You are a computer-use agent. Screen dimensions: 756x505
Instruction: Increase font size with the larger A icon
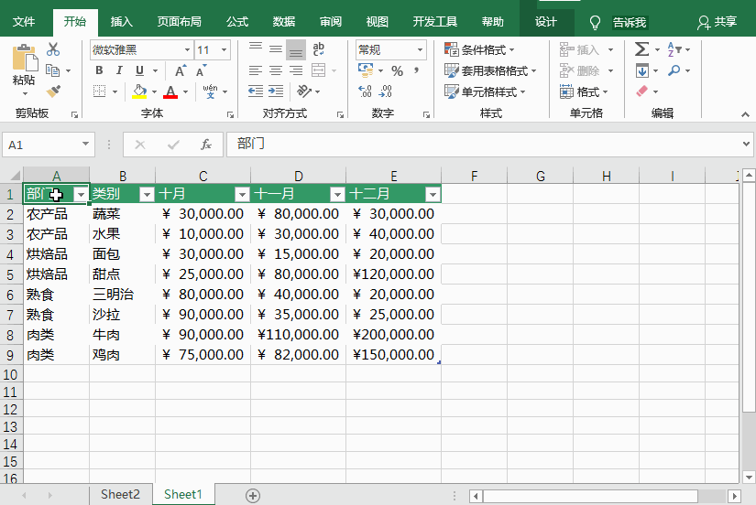tap(180, 70)
